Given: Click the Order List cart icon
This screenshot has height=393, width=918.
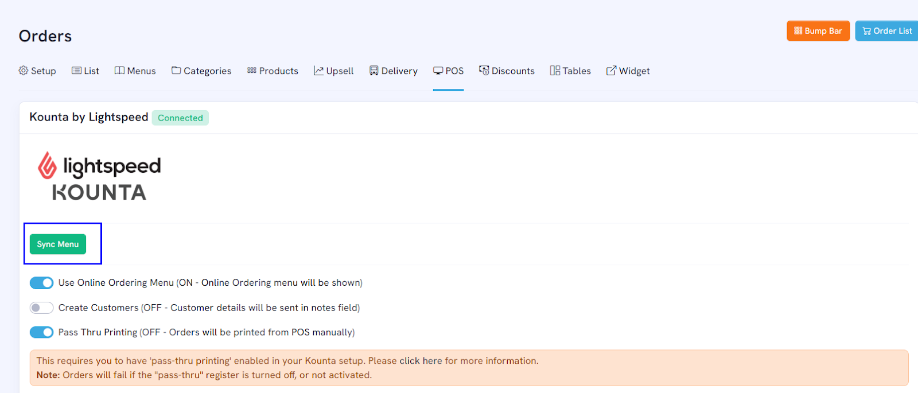Looking at the screenshot, I should coord(866,31).
